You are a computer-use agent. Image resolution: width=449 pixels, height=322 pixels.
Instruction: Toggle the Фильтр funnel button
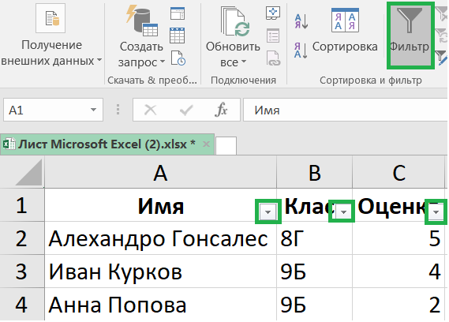(x=410, y=35)
